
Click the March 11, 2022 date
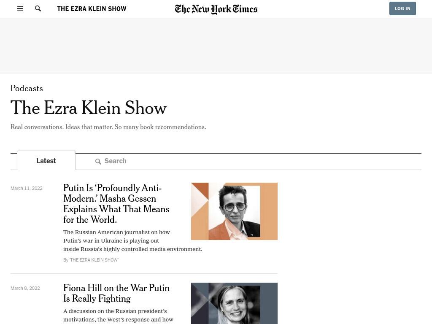[27, 188]
